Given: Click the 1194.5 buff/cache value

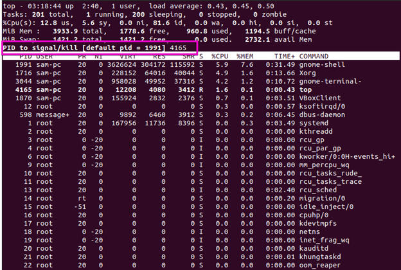Looking at the screenshot, I should 257,32.
